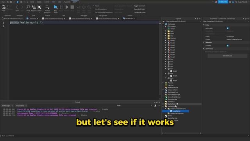Collapse the Workspace tree node
250x141 pixels.
click(163, 24)
